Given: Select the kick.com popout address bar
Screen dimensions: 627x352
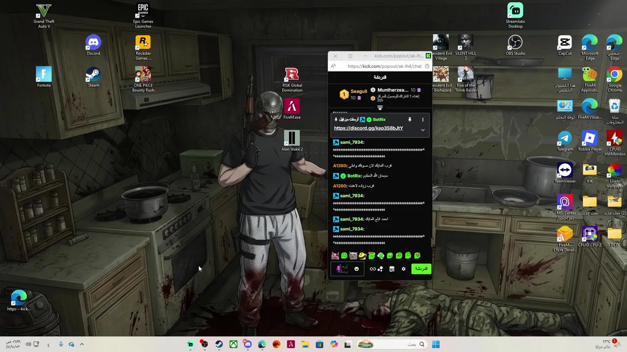Looking at the screenshot, I should pos(384,66).
